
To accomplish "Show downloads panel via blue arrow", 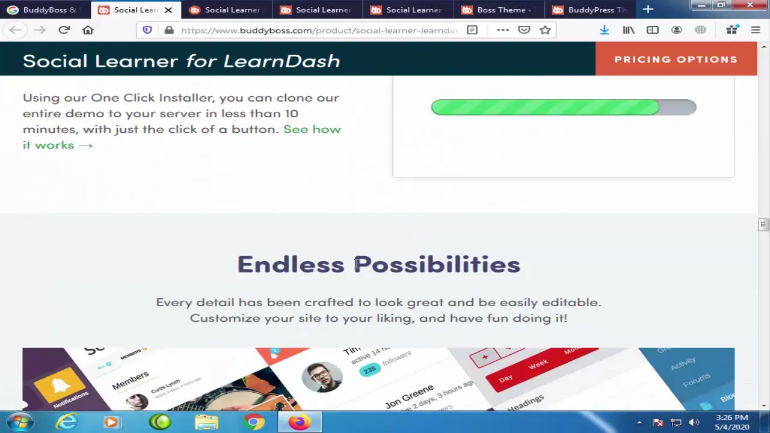I will coord(605,30).
